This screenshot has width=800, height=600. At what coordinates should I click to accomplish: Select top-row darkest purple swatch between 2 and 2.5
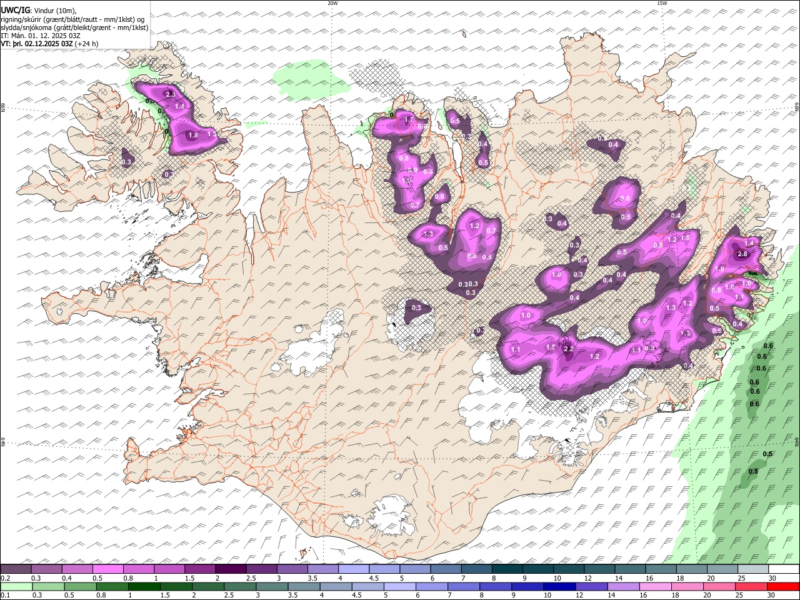(231, 569)
